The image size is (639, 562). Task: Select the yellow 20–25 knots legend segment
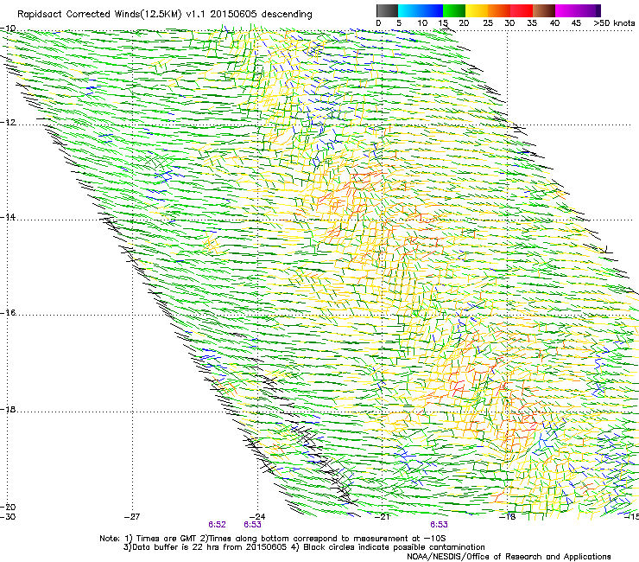[x=477, y=10]
